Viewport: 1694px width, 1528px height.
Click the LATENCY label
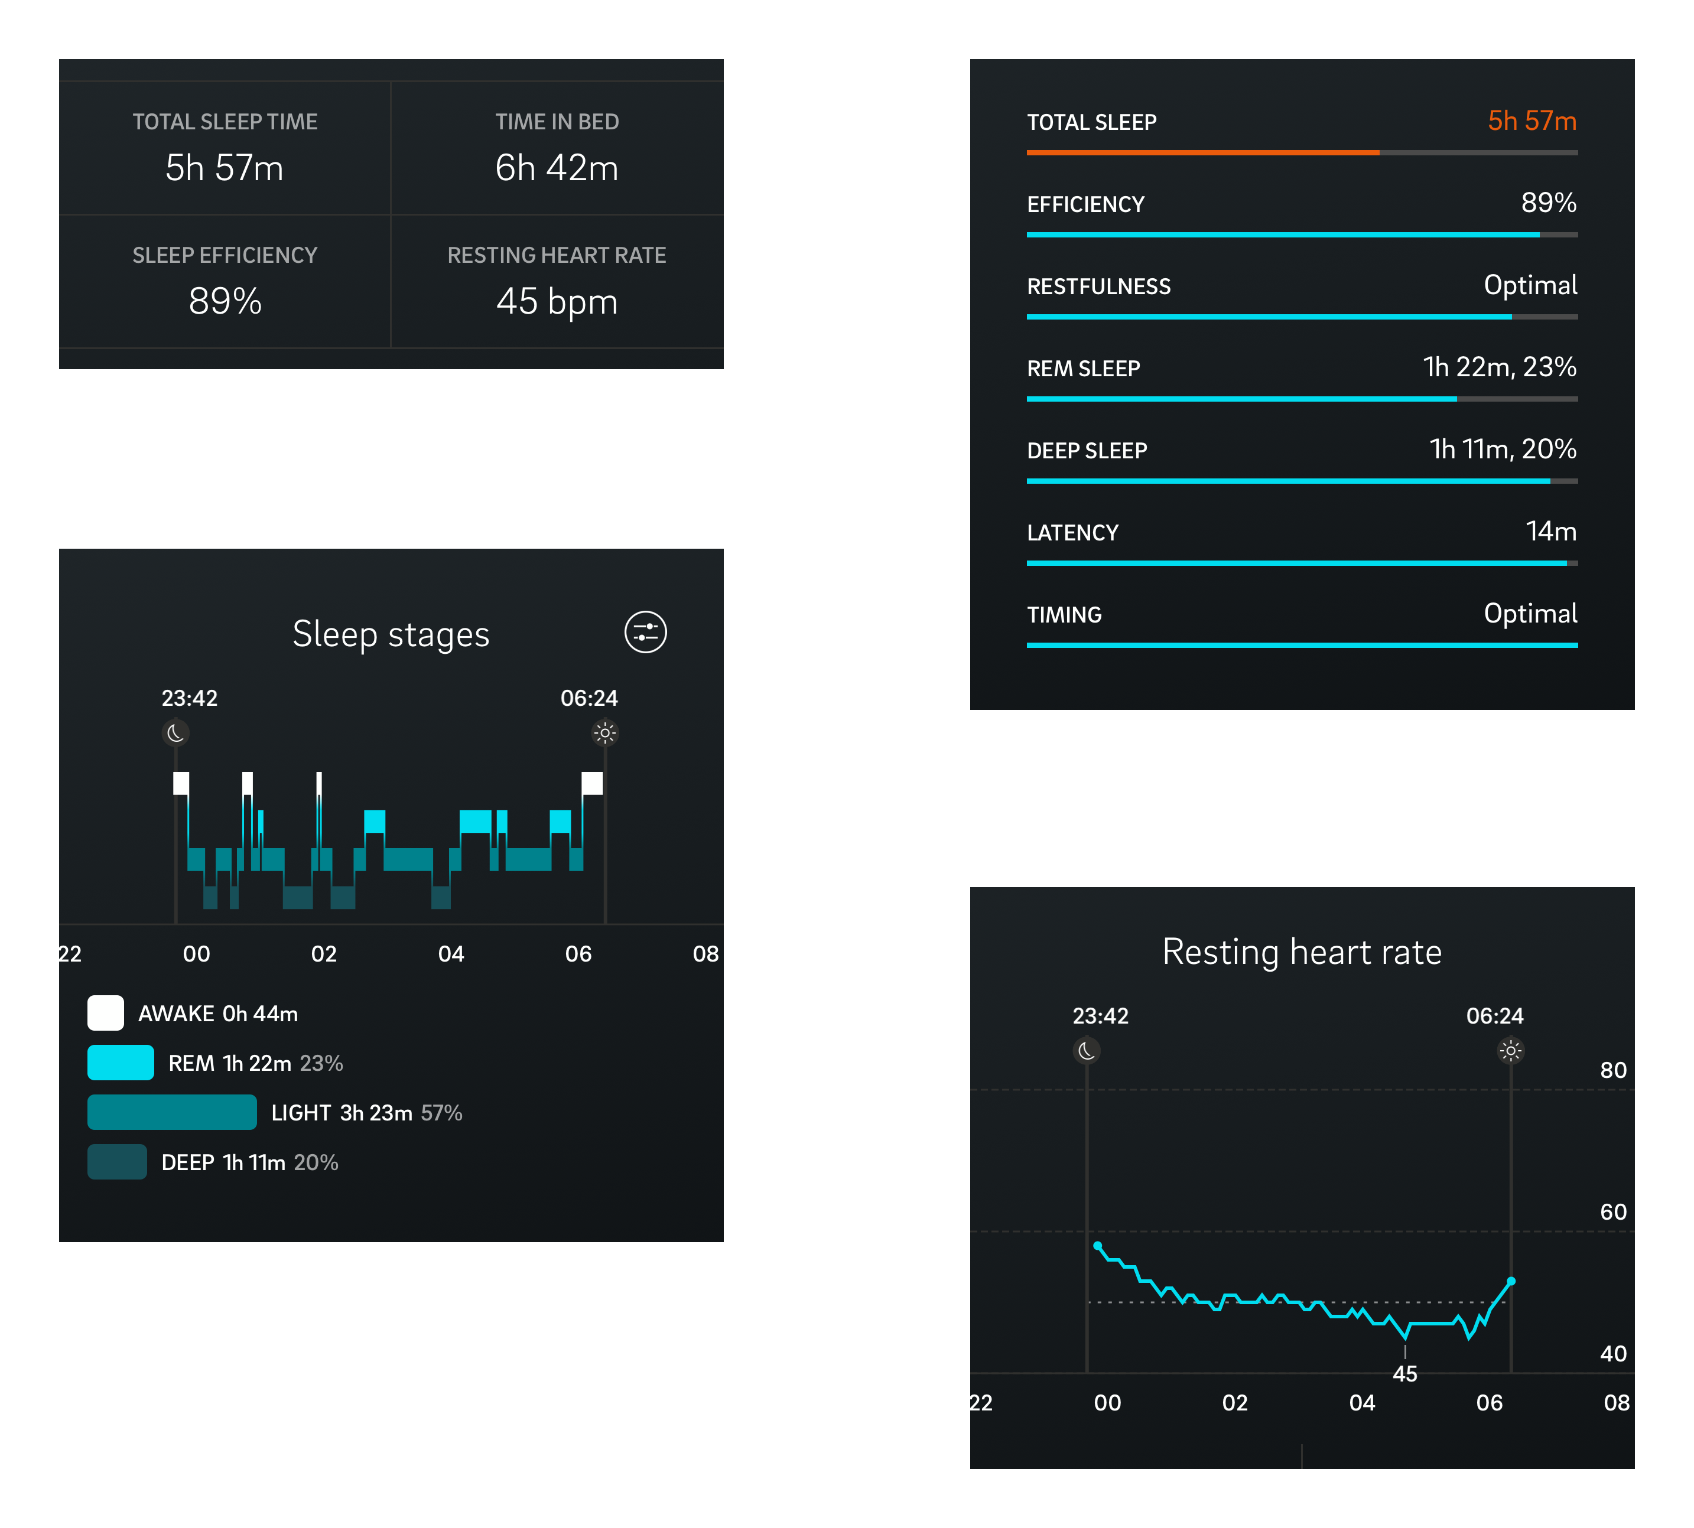[1072, 533]
